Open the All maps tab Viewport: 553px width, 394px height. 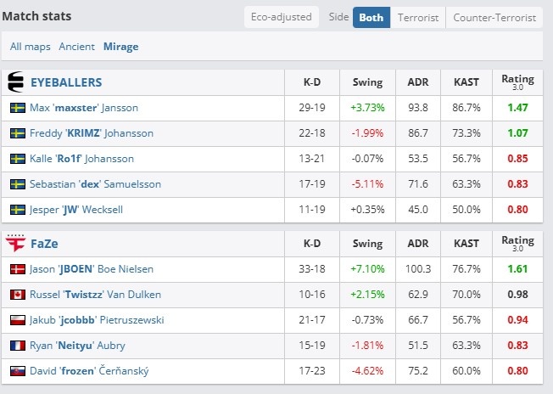click(x=31, y=47)
